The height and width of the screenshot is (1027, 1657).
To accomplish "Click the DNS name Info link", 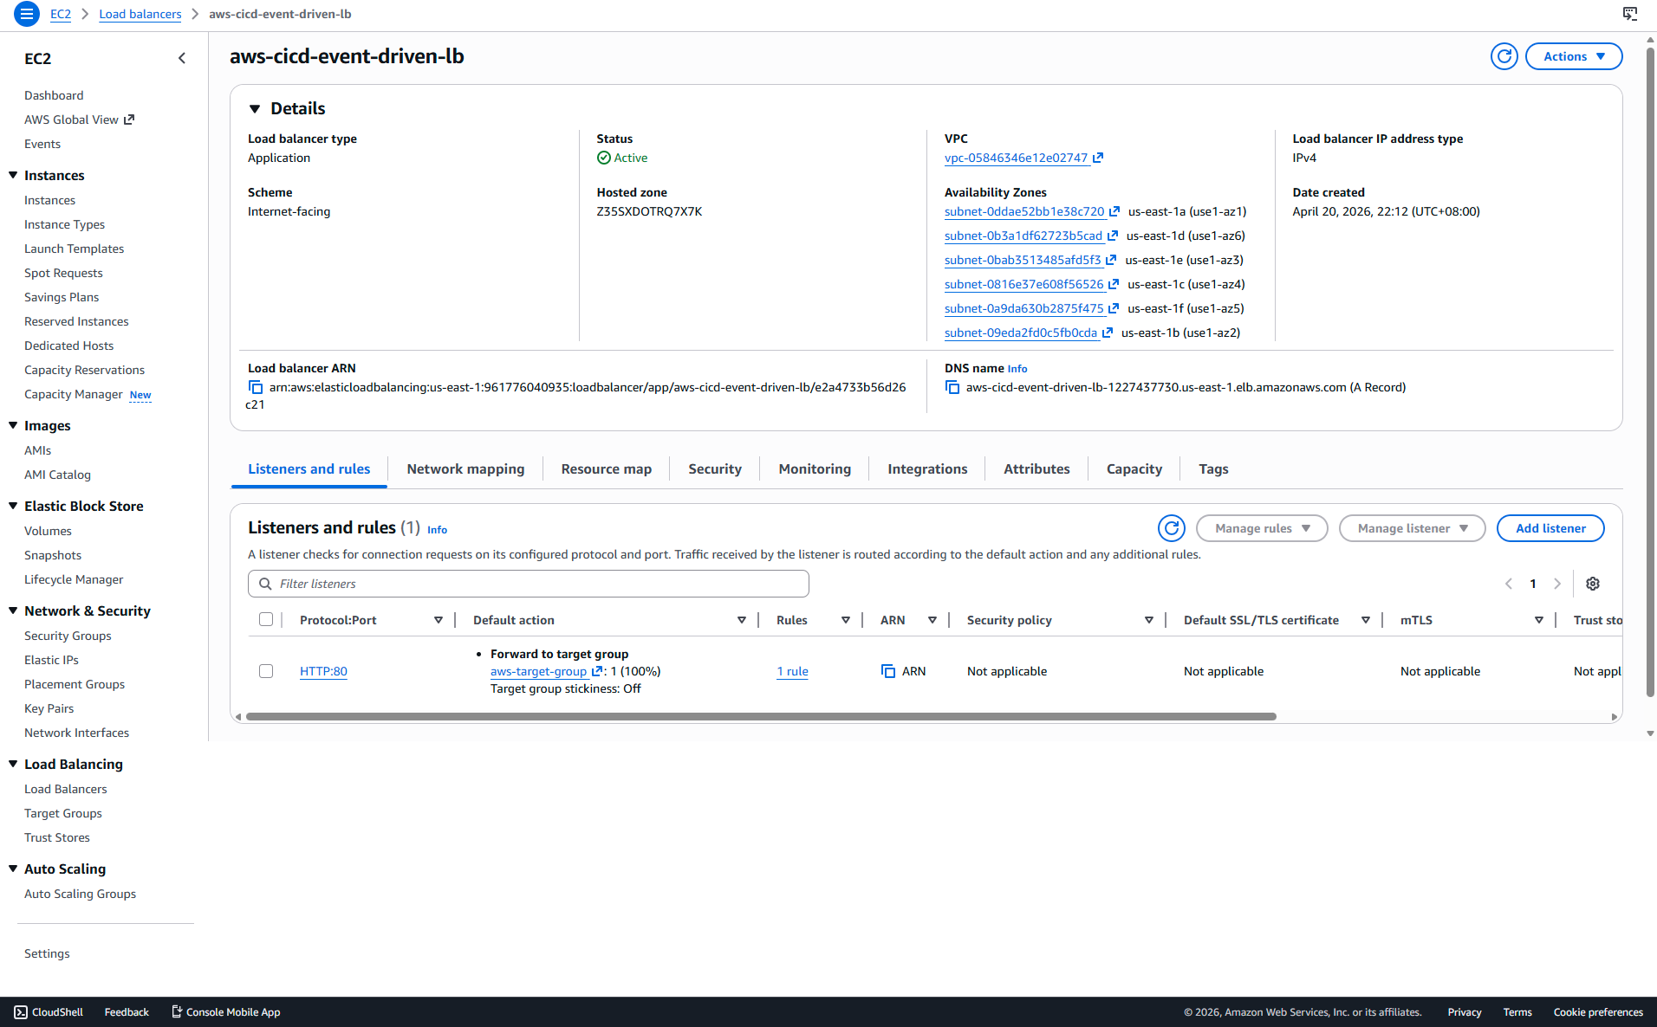I will point(1017,369).
